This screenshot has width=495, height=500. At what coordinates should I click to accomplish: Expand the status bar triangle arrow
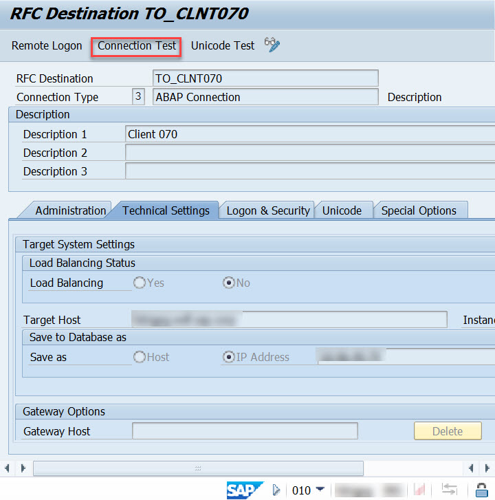pyautogui.click(x=276, y=490)
